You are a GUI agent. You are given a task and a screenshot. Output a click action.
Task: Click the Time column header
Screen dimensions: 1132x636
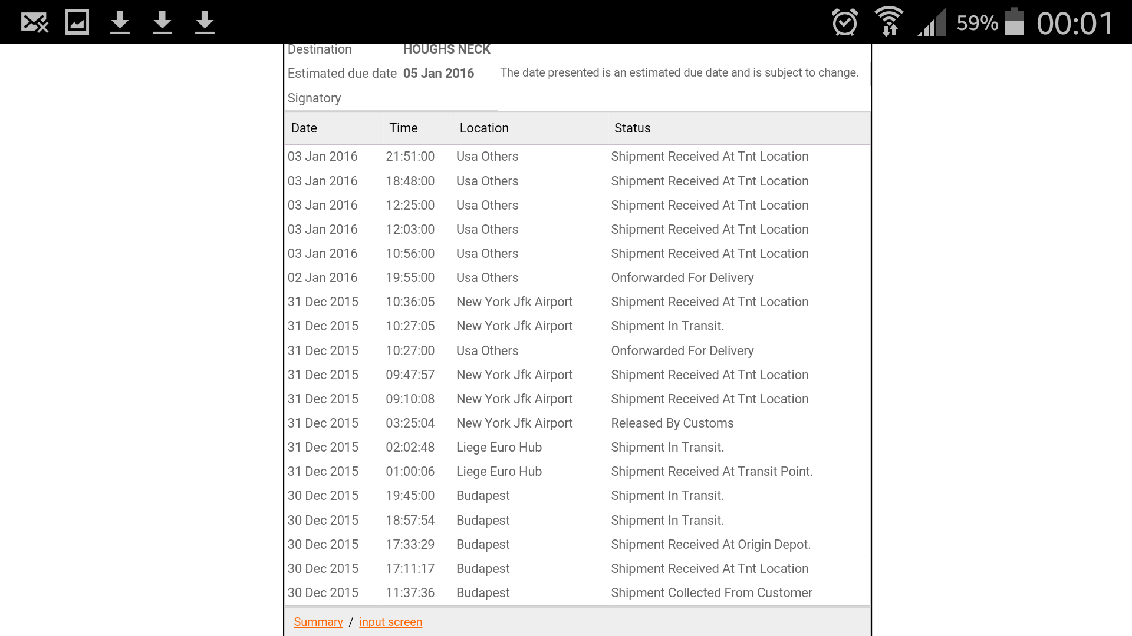tap(403, 128)
